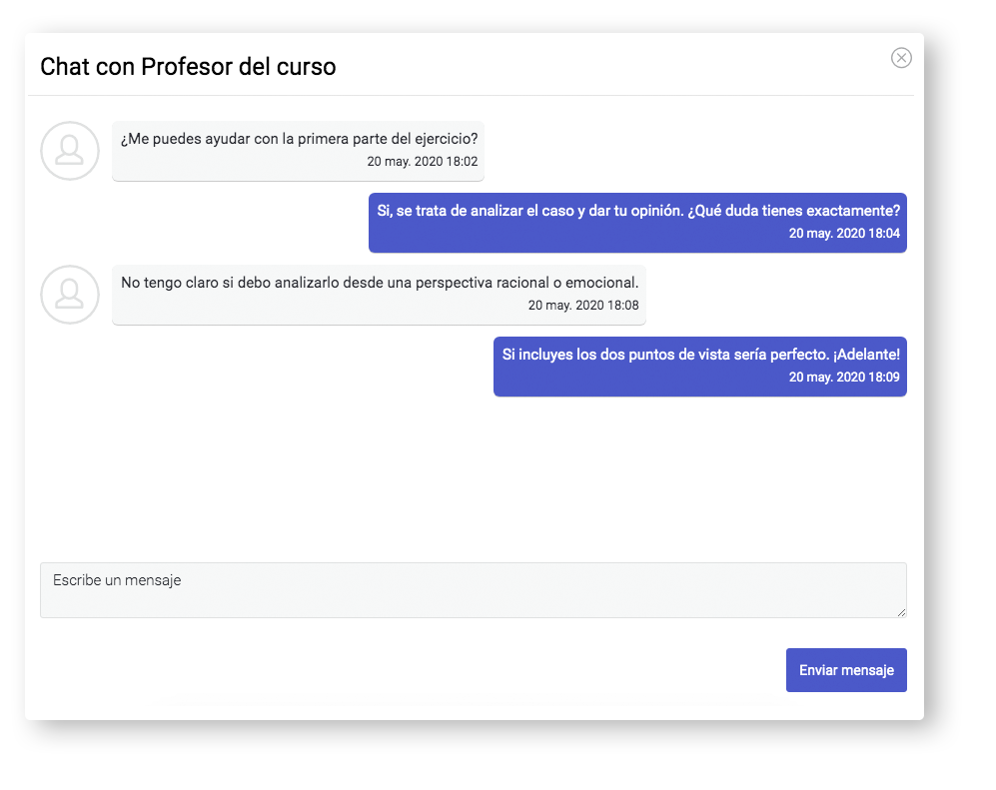The width and height of the screenshot is (996, 790).
Task: Click the 'Chat con Profesor del curso' heading
Action: click(x=188, y=67)
